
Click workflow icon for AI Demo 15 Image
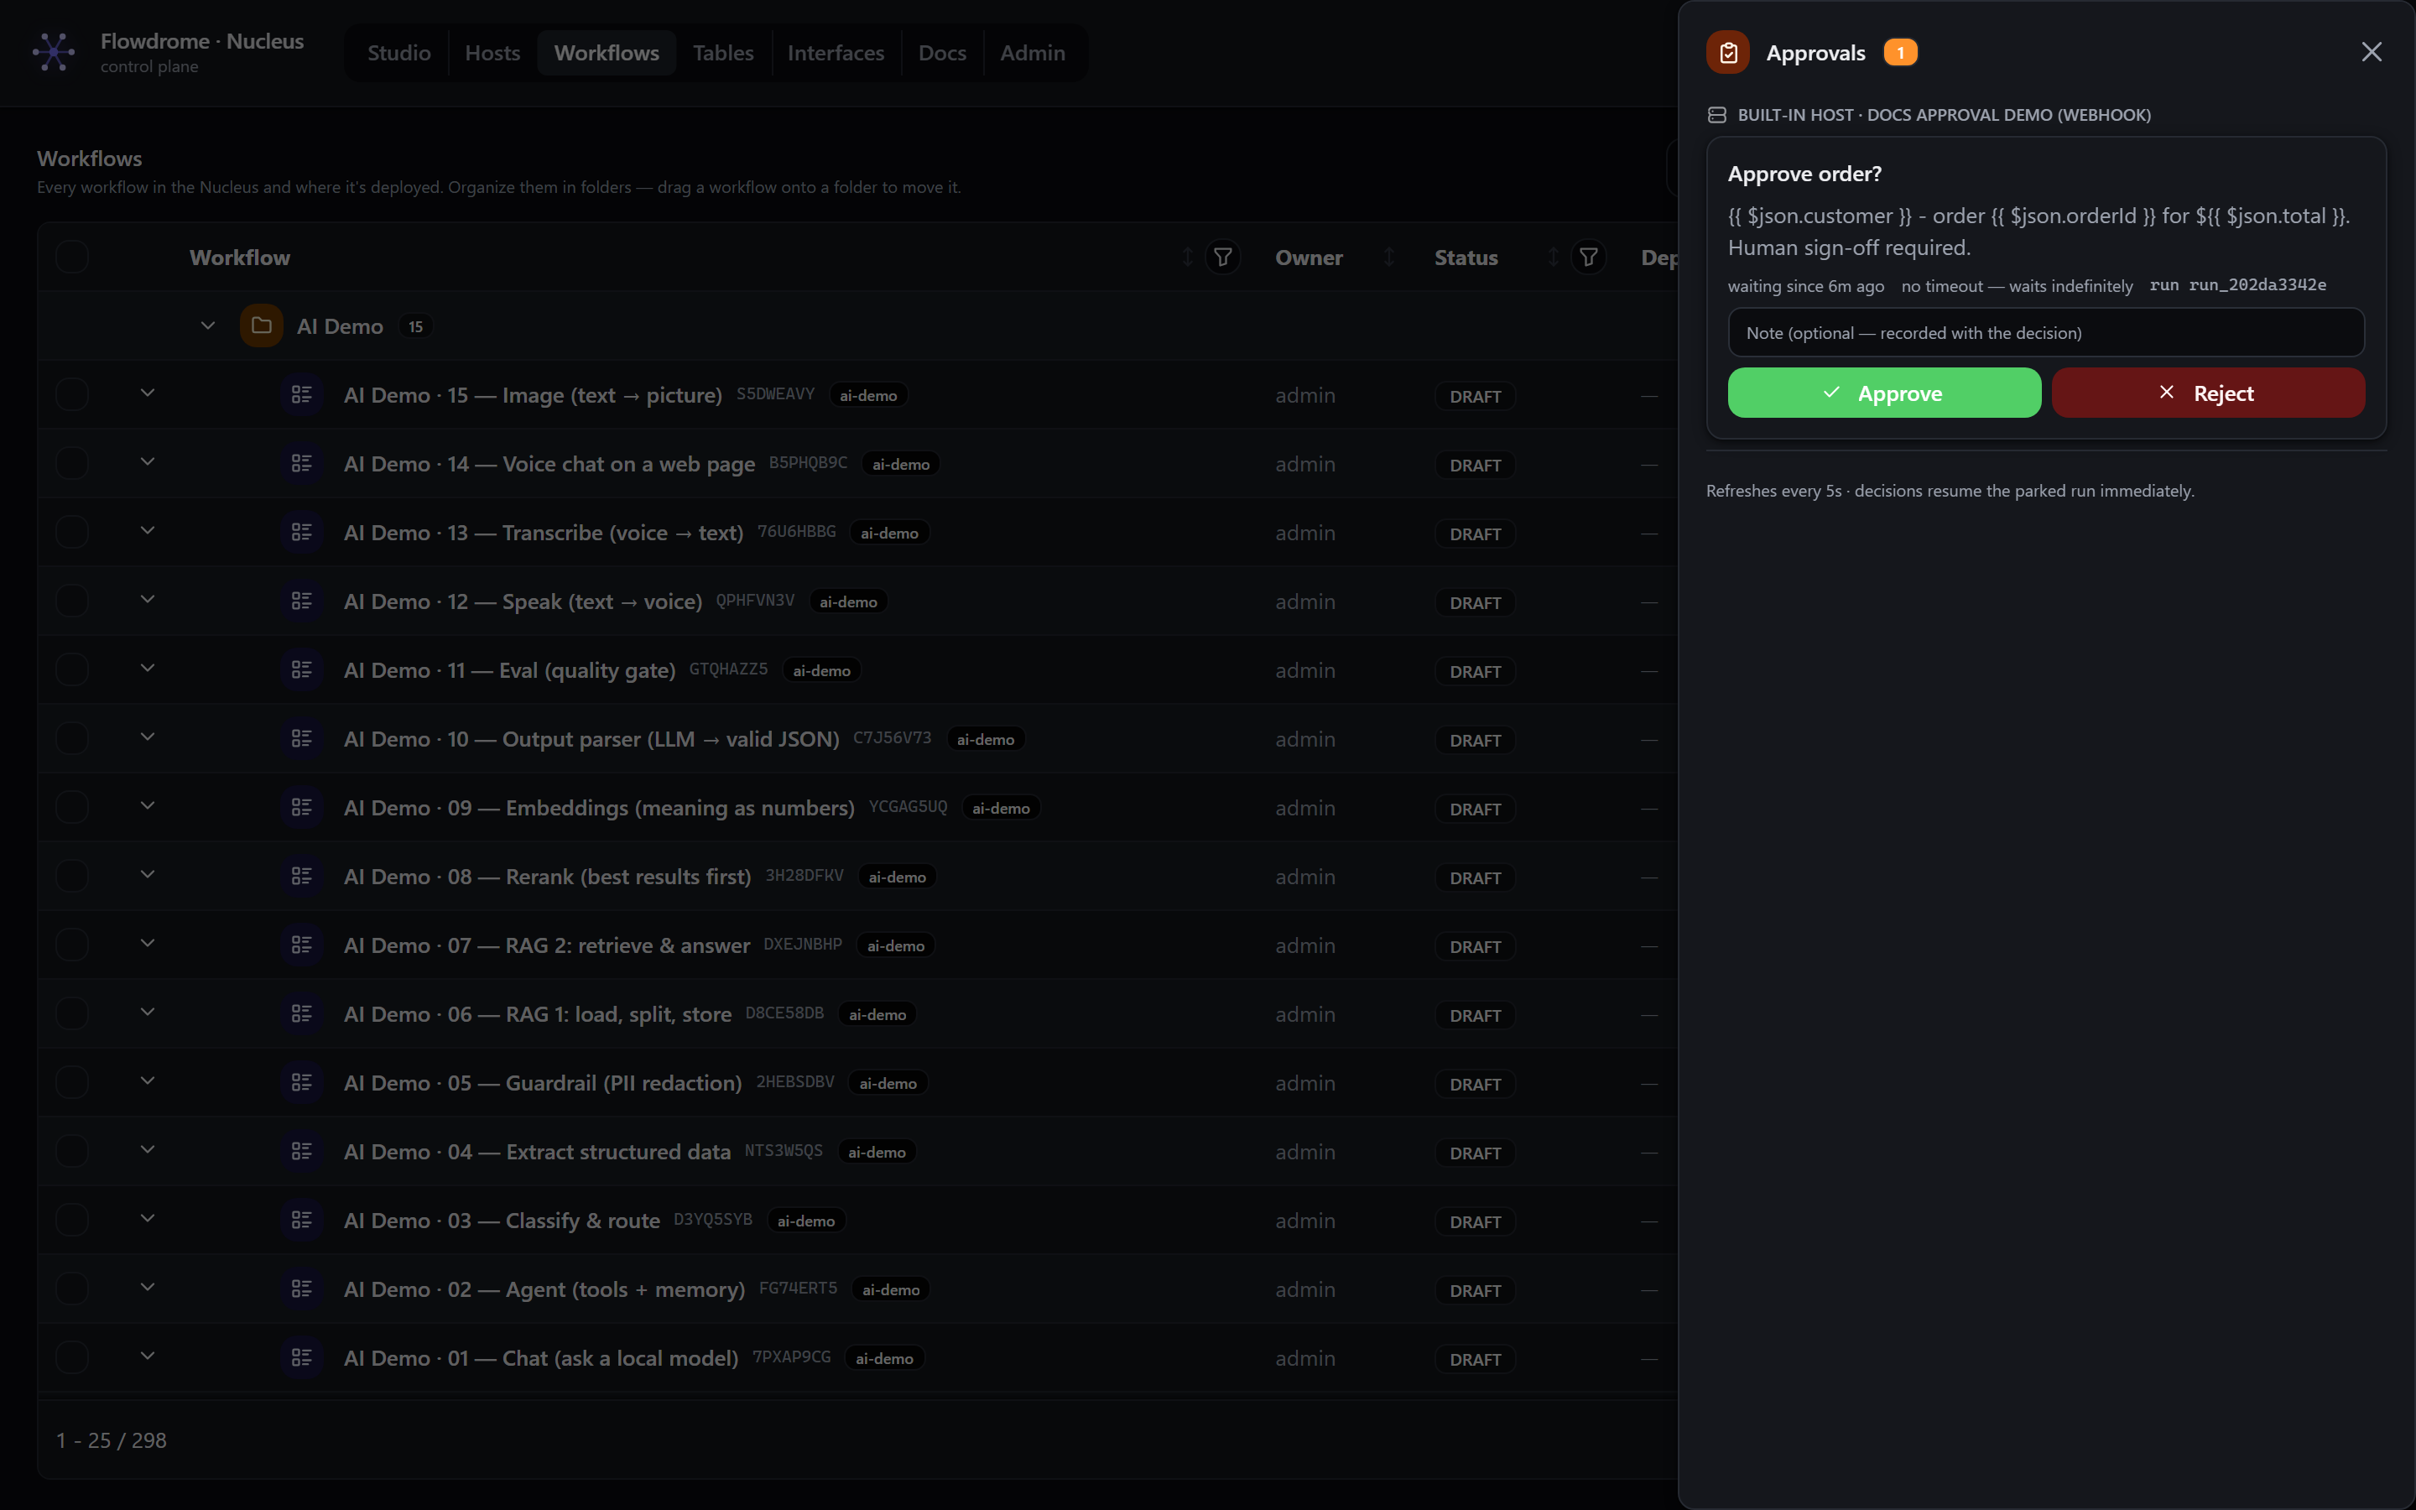[x=301, y=394]
